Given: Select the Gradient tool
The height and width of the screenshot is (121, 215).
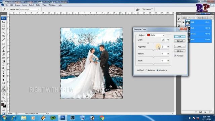Looking at the screenshot, I should tap(3, 62).
